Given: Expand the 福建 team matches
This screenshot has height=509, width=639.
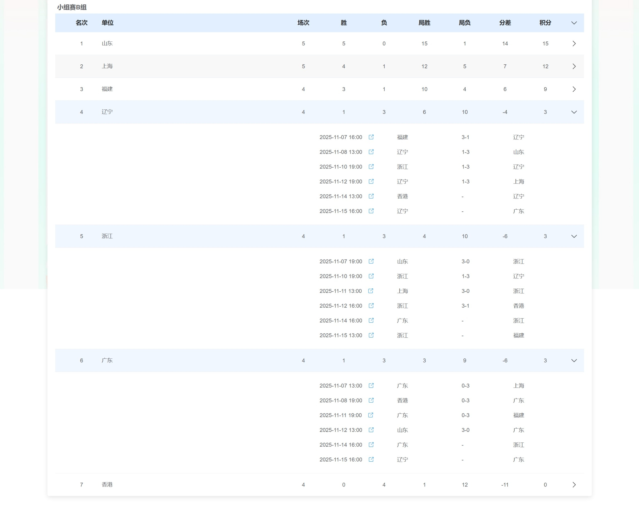Looking at the screenshot, I should pos(574,89).
